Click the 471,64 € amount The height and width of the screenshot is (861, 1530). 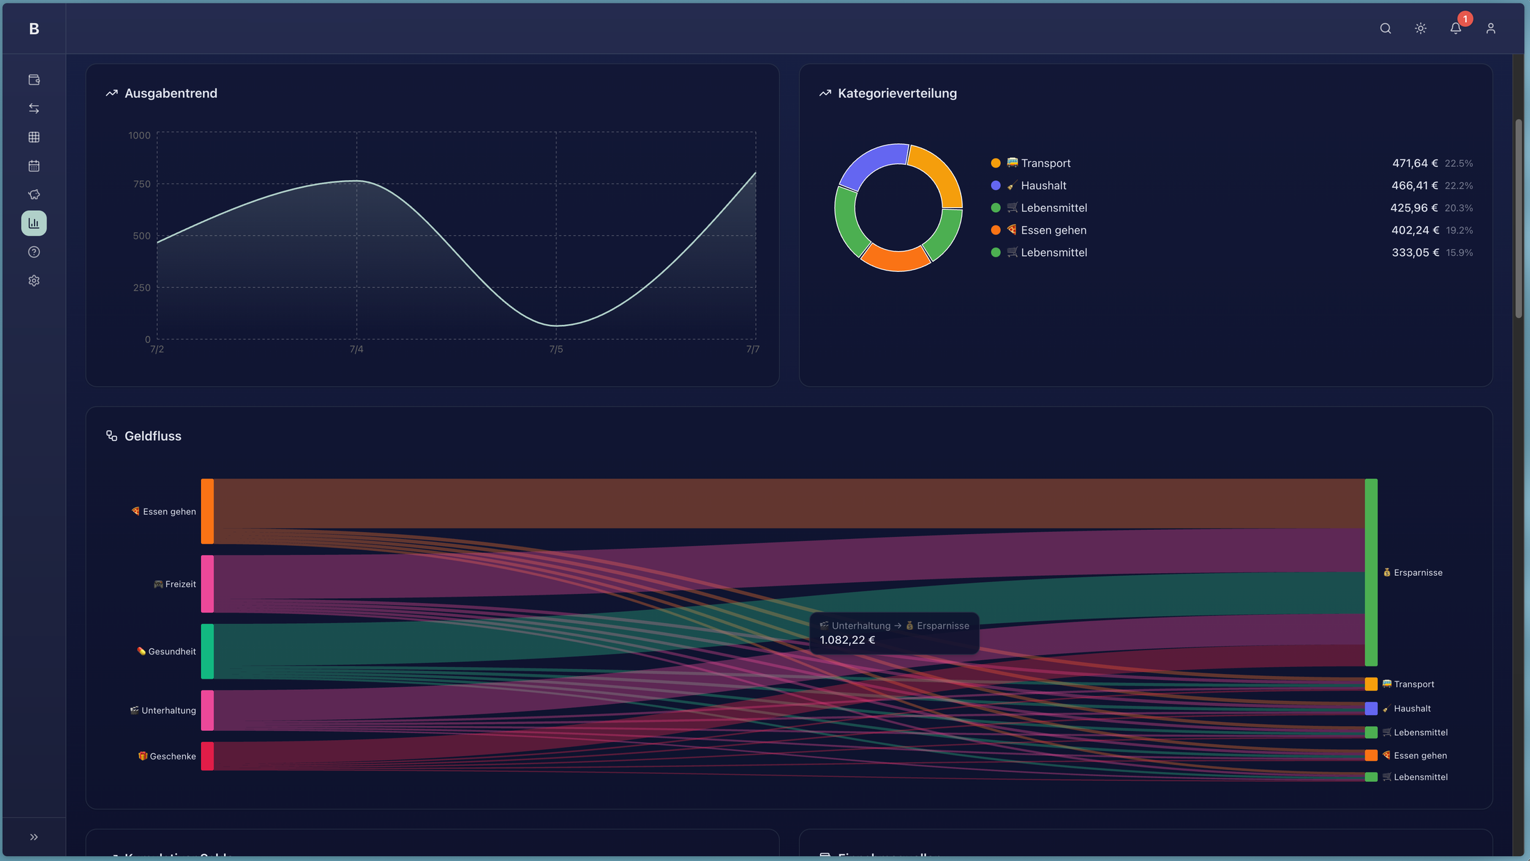point(1415,163)
